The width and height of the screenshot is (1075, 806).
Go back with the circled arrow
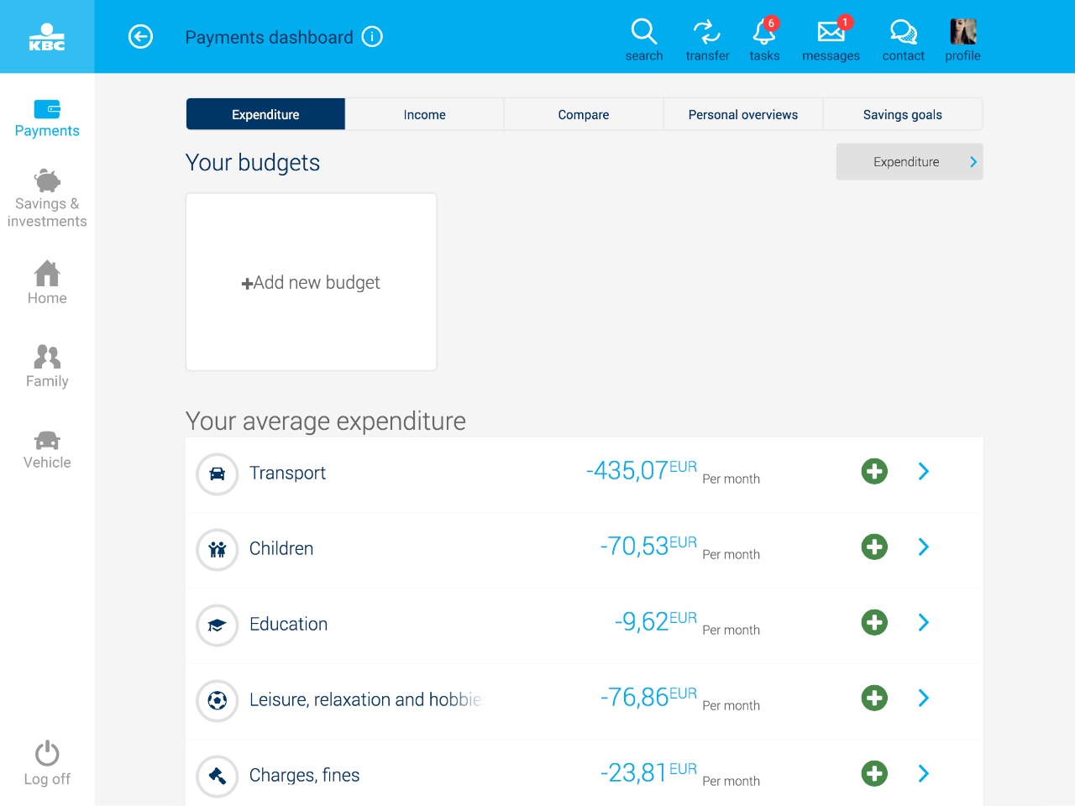[x=140, y=37]
